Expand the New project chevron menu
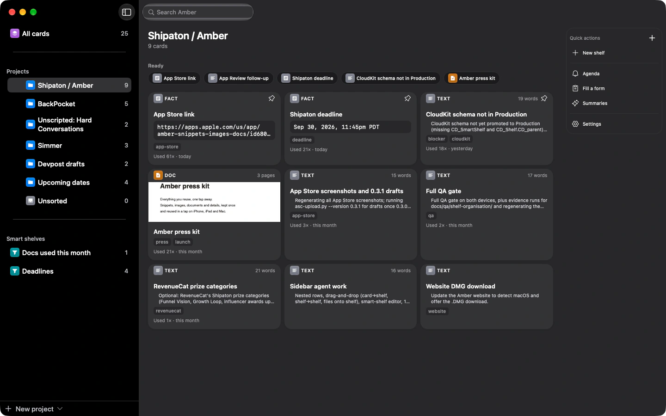 (x=60, y=409)
